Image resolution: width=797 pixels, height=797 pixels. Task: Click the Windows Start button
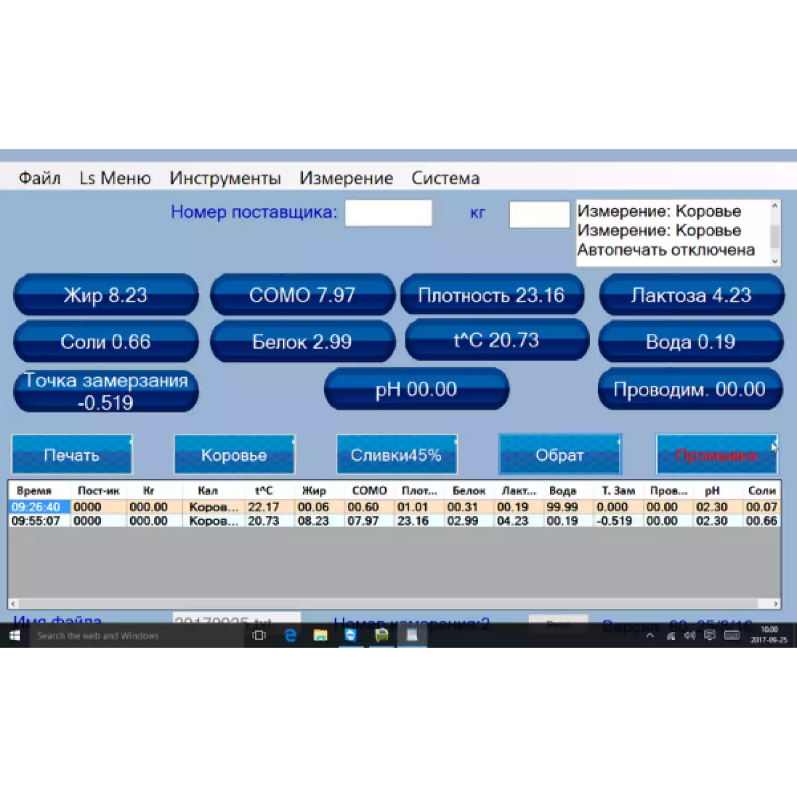click(x=14, y=635)
